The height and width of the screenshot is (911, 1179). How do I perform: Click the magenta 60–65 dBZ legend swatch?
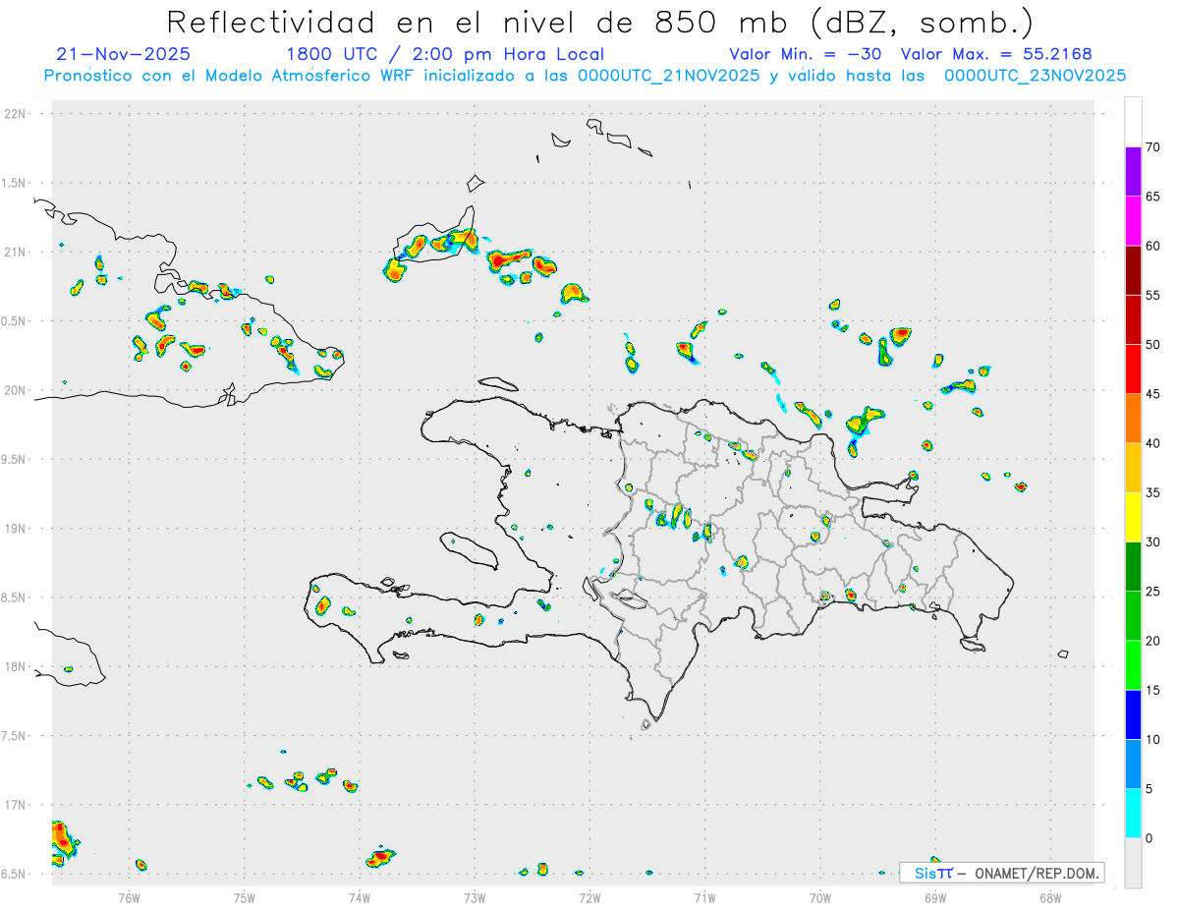pos(1133,220)
